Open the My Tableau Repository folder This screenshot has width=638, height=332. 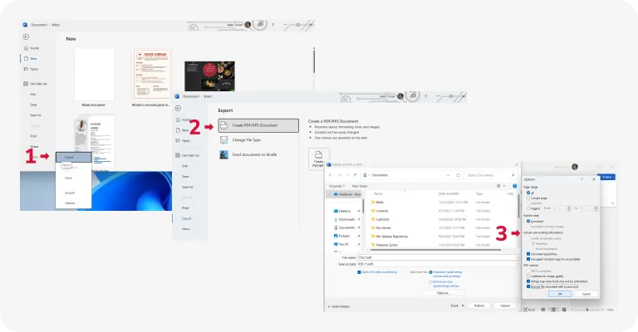click(x=391, y=237)
